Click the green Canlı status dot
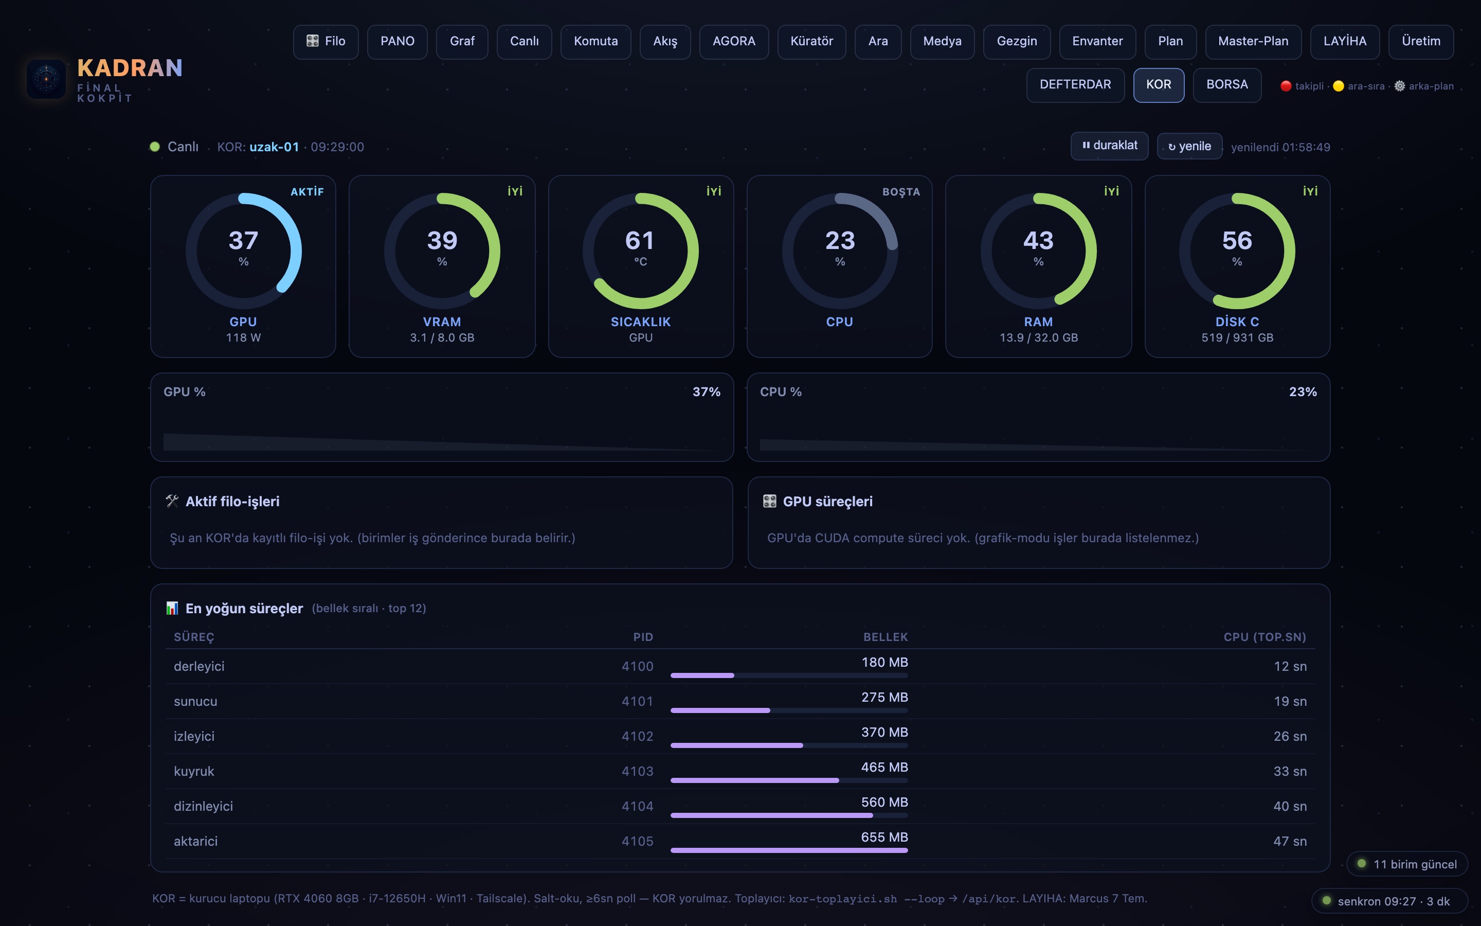The image size is (1481, 926). pyautogui.click(x=155, y=147)
